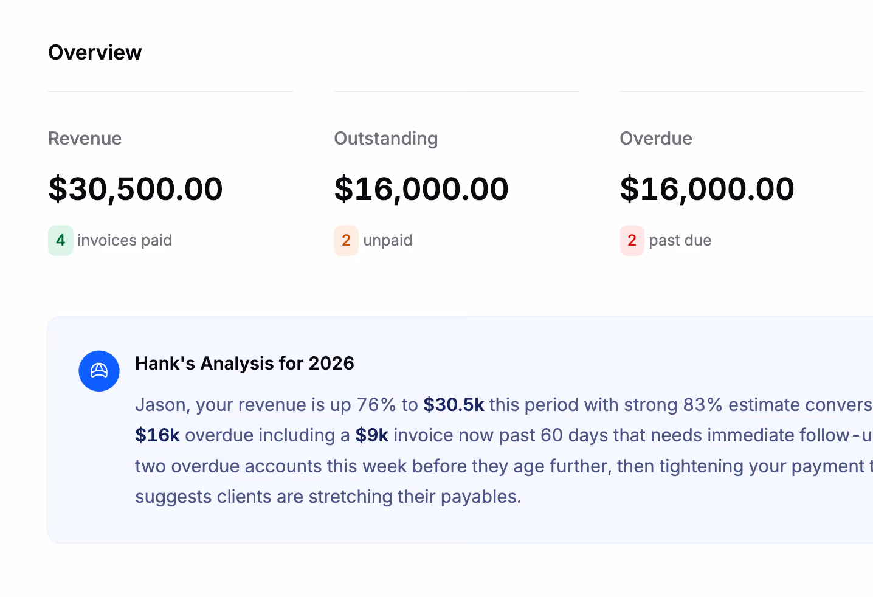The width and height of the screenshot is (873, 597).
Task: Click the green invoices paid count badge
Action: pos(60,240)
